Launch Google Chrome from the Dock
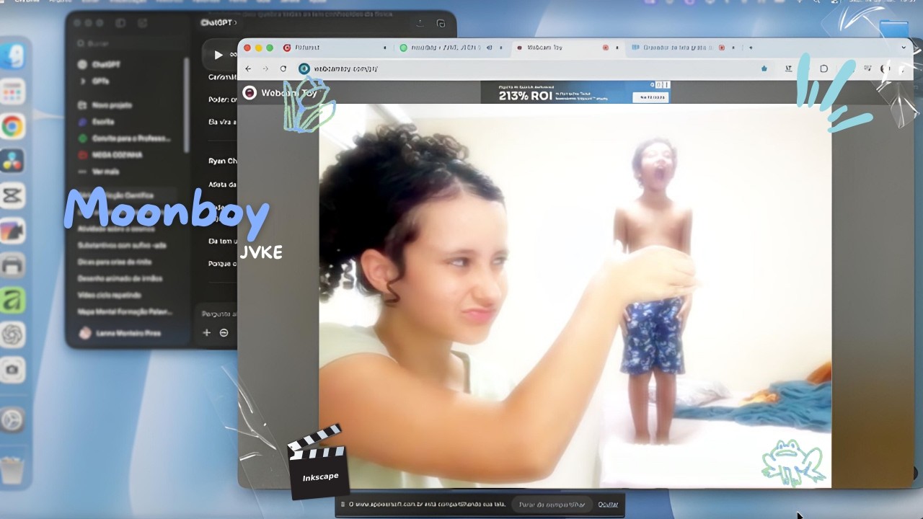 click(13, 127)
